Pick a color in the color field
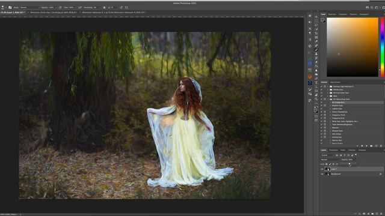 click(x=353, y=47)
